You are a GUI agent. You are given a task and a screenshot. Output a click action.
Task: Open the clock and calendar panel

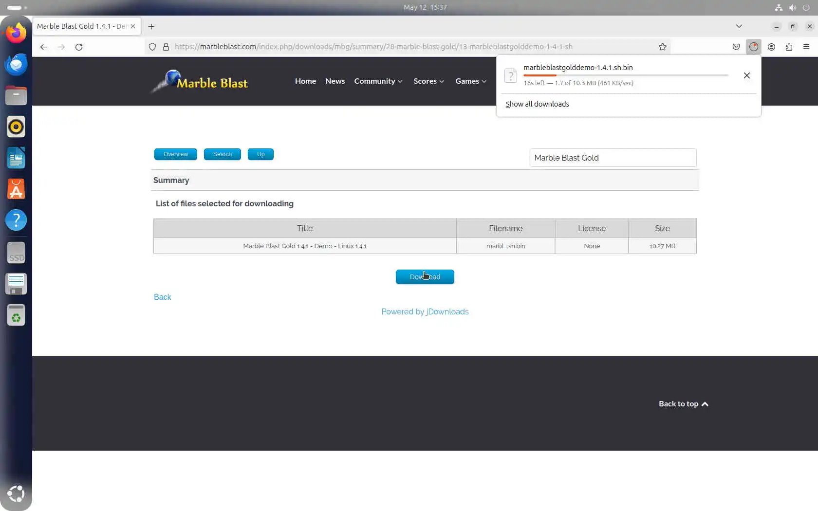(x=425, y=7)
